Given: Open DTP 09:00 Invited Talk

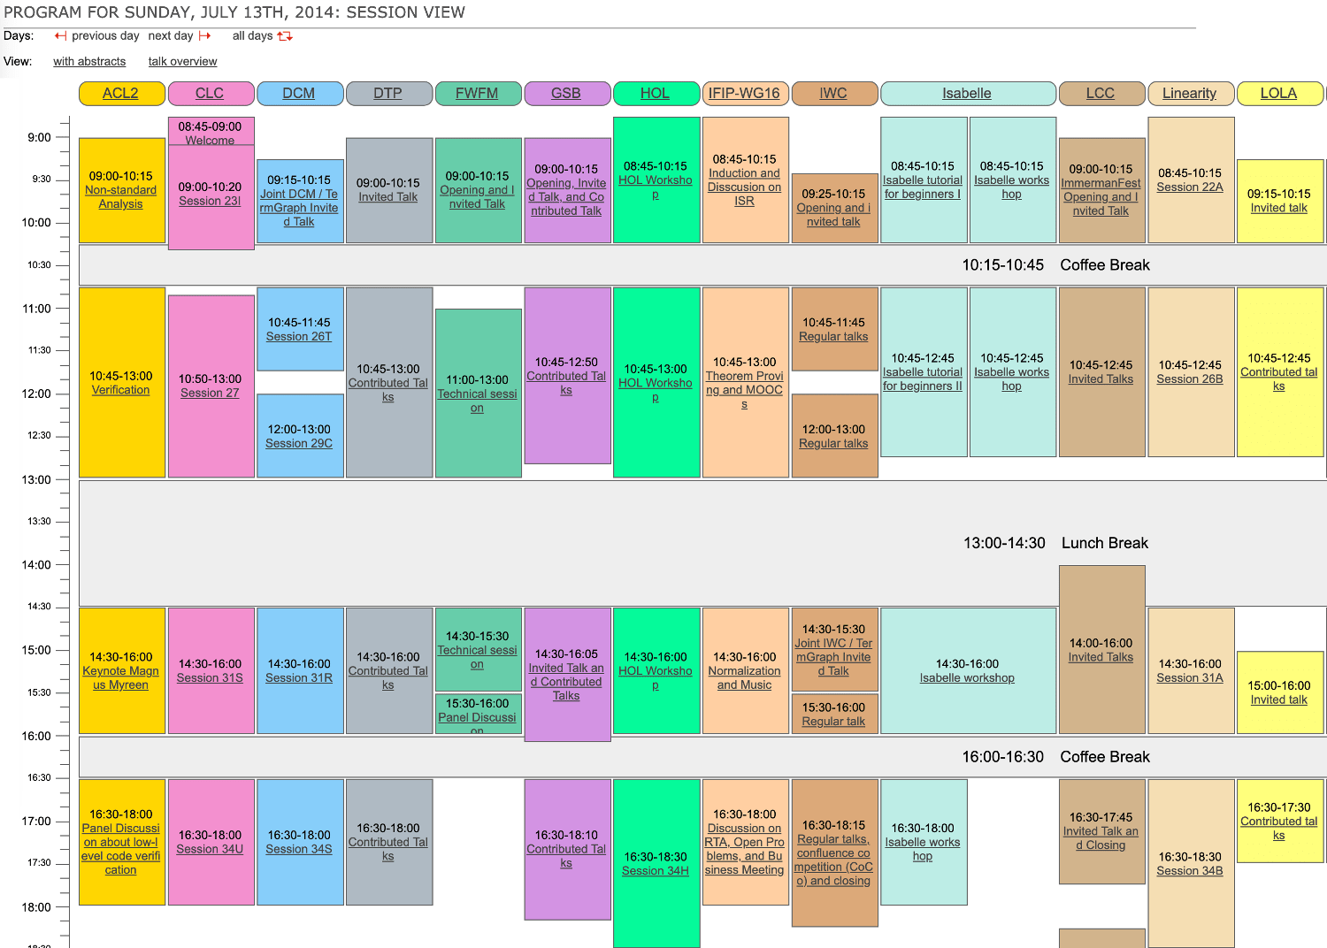Looking at the screenshot, I should [388, 197].
